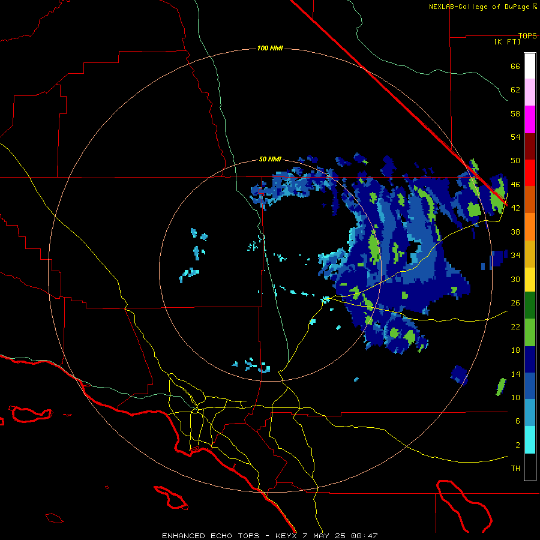Click the legend value 18

click(x=515, y=350)
